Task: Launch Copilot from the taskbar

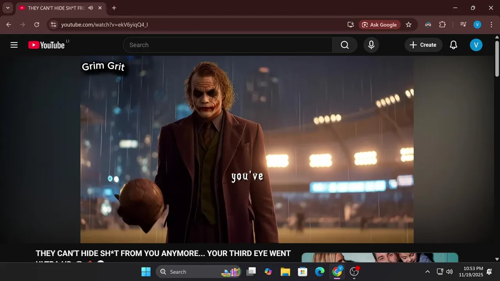Action: [268, 272]
